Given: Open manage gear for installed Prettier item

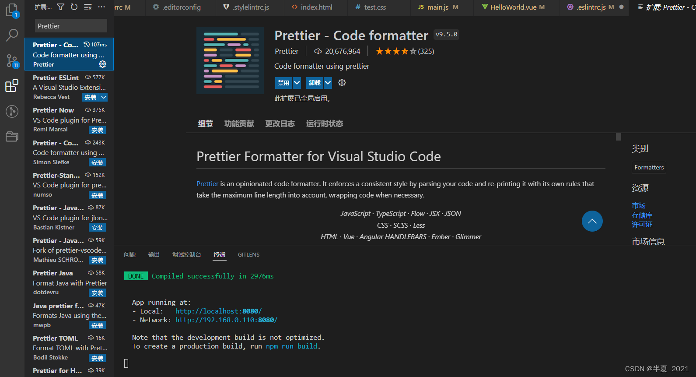Looking at the screenshot, I should (x=102, y=64).
